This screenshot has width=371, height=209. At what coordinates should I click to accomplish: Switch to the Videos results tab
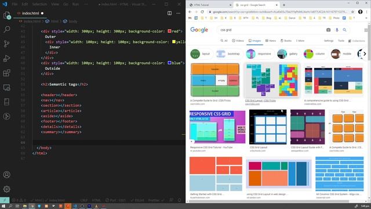[x=238, y=41]
